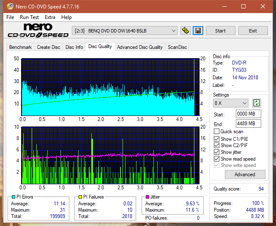Click the Exit button

(x=253, y=31)
